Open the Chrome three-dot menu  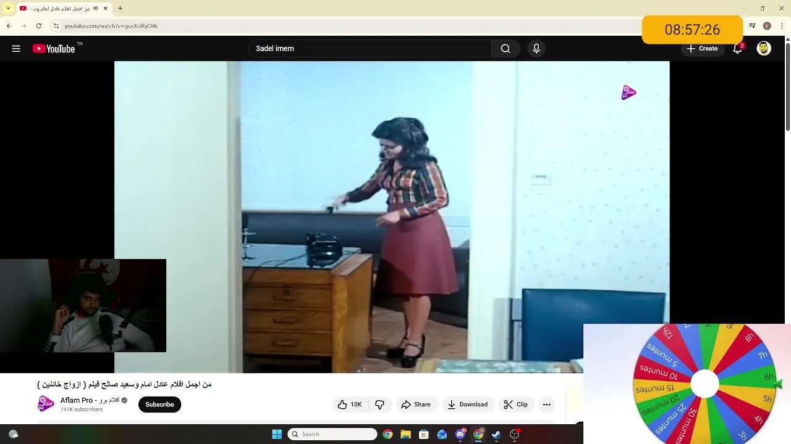(x=780, y=26)
